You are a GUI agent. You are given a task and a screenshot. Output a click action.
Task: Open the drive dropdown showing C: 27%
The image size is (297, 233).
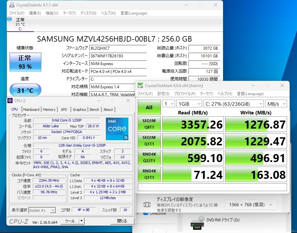[233, 104]
